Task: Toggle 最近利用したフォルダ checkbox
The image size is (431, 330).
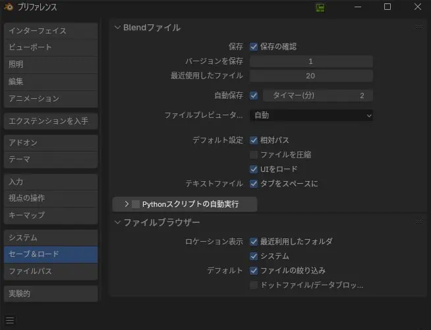Action: pos(254,242)
